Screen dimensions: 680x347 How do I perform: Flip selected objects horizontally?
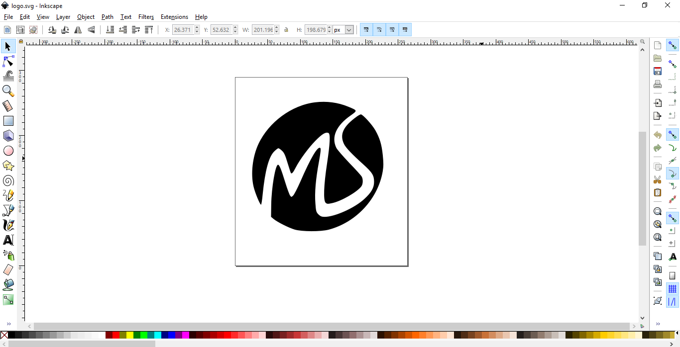tap(78, 30)
